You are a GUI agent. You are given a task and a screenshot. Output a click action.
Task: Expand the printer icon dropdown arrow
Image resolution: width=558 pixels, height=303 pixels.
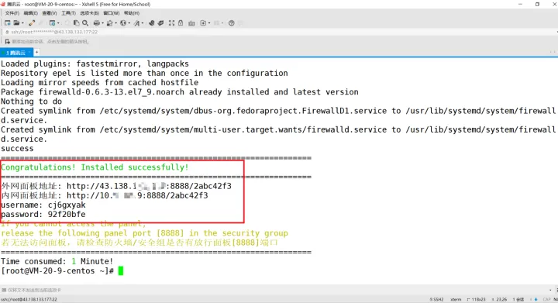[x=102, y=23]
